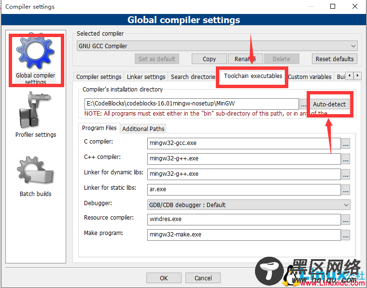Open the Debugger dropdown list
367x288 pixels.
(249, 205)
